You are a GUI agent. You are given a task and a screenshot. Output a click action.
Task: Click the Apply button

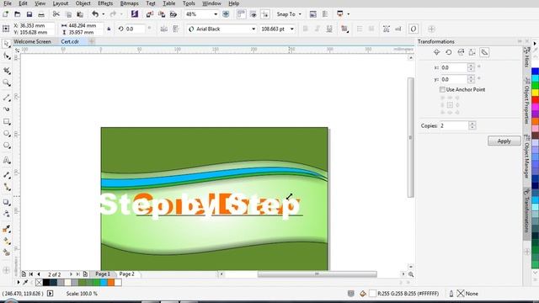coord(504,141)
